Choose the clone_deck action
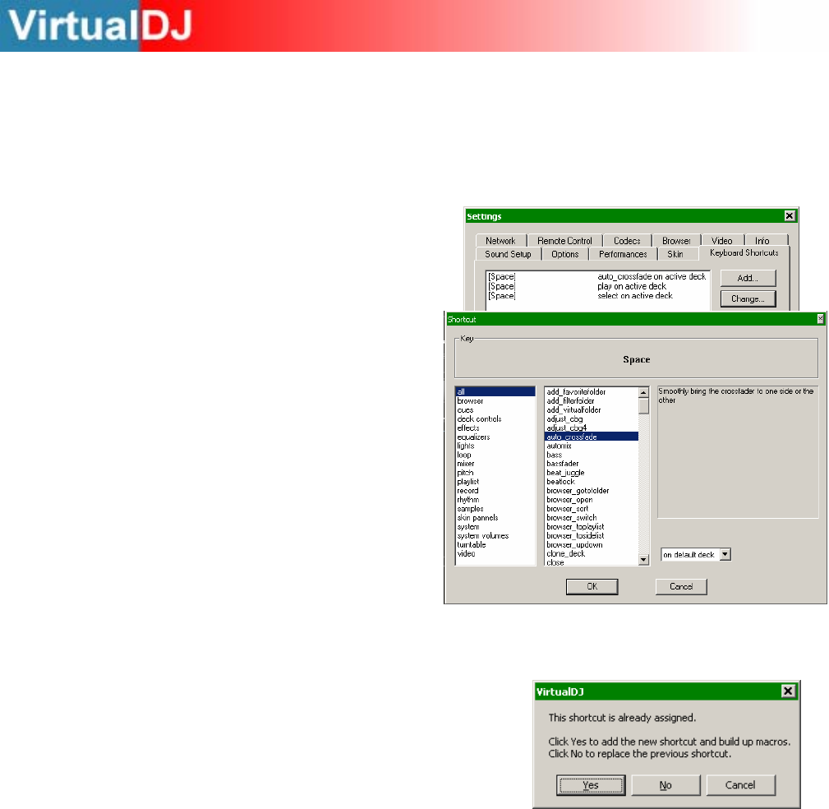Viewport: 829px width, 809px height. [592, 554]
